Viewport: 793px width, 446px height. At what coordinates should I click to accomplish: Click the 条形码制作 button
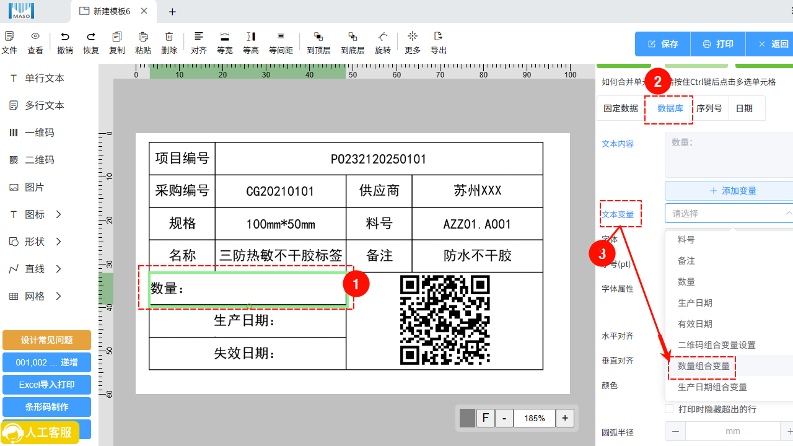coord(46,407)
